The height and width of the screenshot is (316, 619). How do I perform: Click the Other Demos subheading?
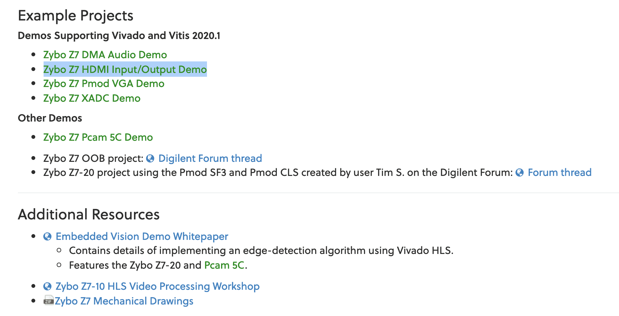click(50, 118)
